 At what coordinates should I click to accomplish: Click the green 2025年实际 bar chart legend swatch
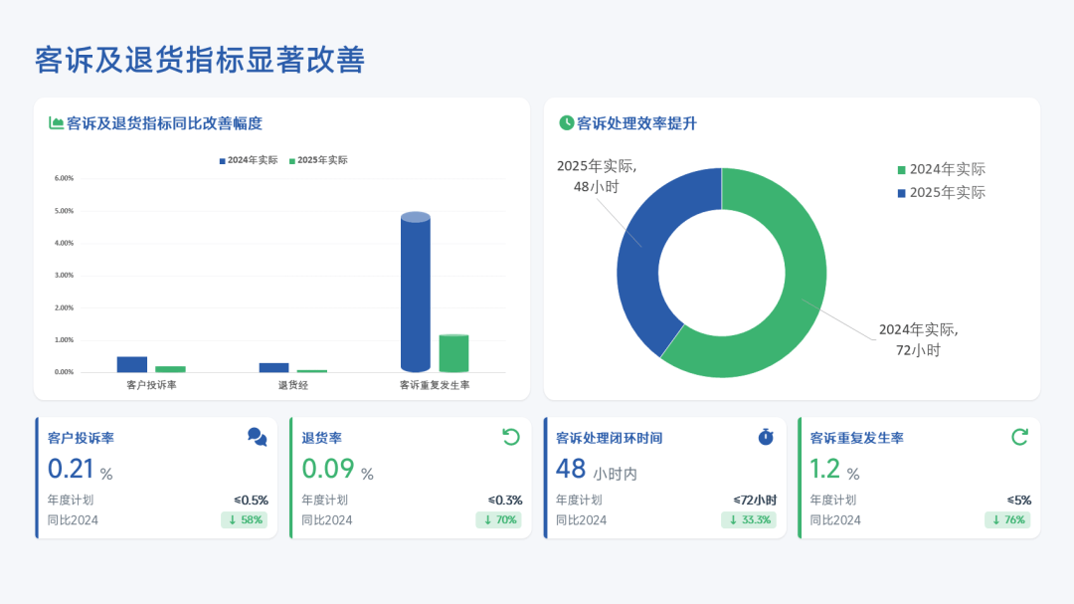tap(292, 160)
